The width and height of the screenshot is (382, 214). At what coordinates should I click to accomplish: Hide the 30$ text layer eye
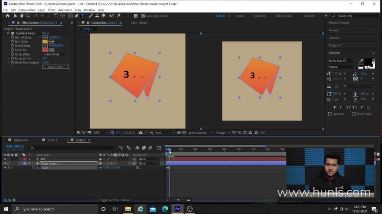[5, 159]
